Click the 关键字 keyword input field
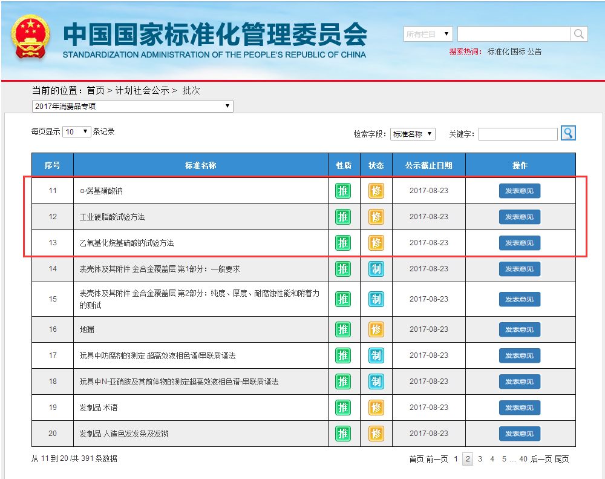Image resolution: width=605 pixels, height=479 pixels. coord(518,134)
